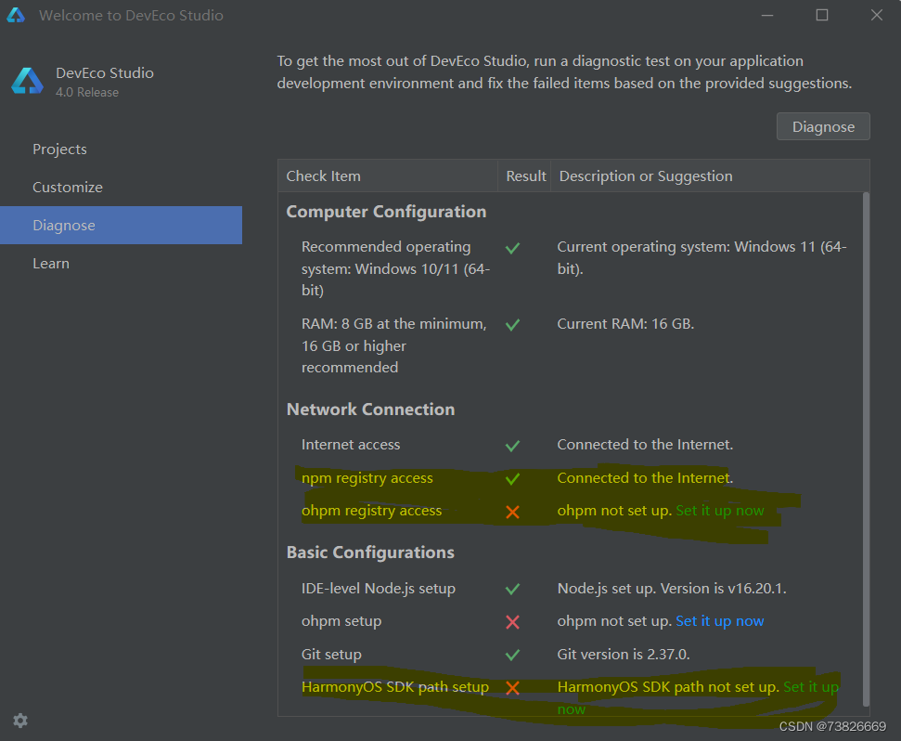Click the Network Connection section heading
The image size is (901, 741).
pyautogui.click(x=370, y=409)
